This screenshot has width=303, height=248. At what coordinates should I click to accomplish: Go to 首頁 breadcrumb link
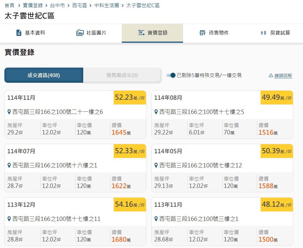9,5
